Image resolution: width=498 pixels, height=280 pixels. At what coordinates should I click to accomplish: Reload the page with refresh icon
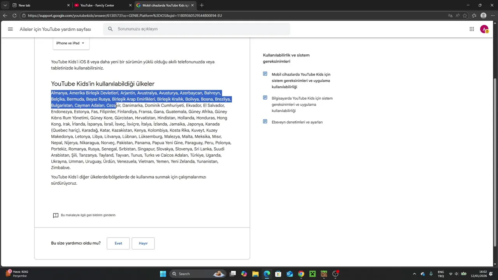(x=14, y=16)
